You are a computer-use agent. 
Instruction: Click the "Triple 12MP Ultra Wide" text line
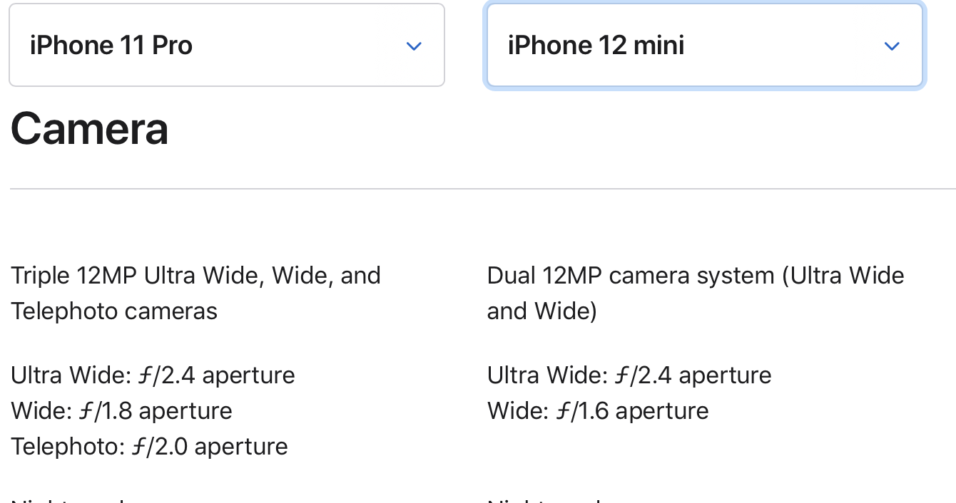point(195,276)
